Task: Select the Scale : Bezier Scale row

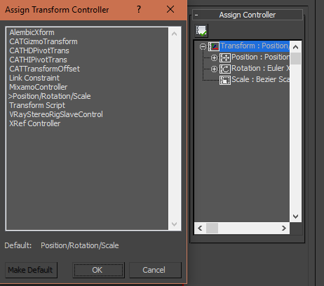Action: click(260, 80)
